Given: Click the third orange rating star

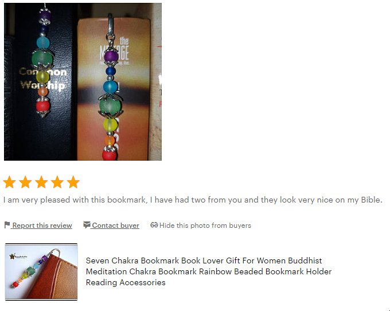Looking at the screenshot, I should (x=41, y=182).
